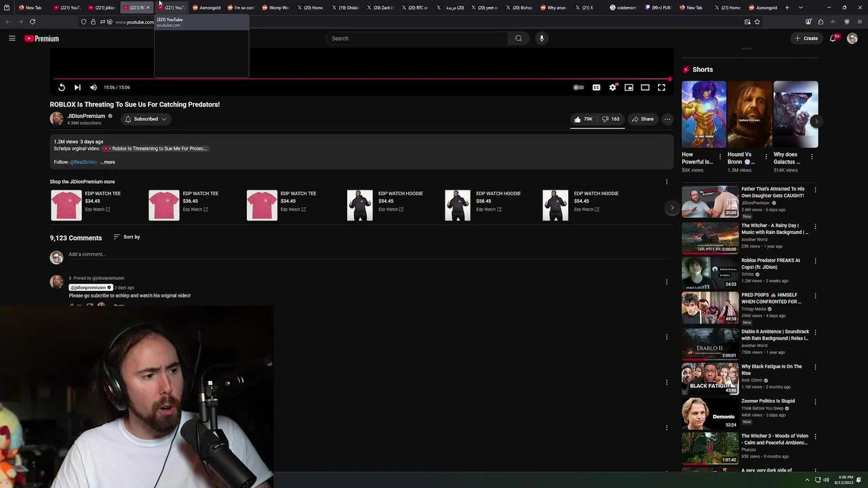
Task: Open options for Roblox Predator FREAKS video
Action: 815,261
